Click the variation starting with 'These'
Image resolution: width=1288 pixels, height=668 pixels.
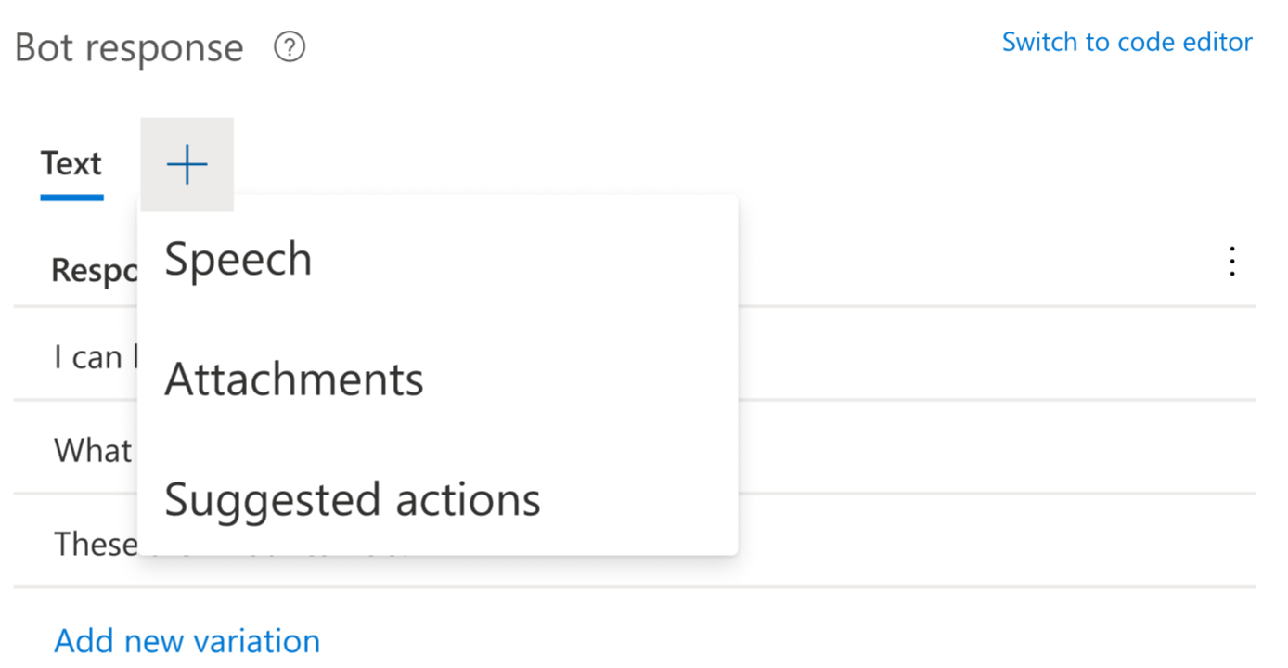pos(95,544)
